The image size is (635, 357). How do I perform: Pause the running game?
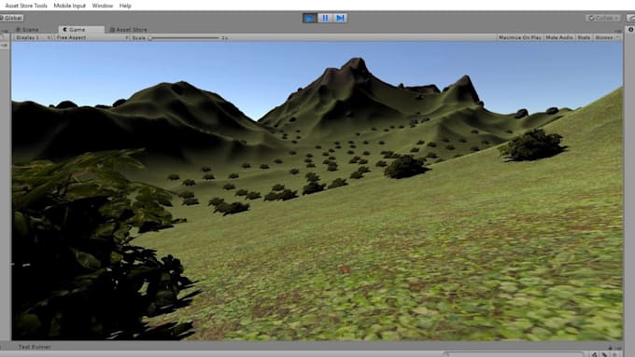[325, 19]
